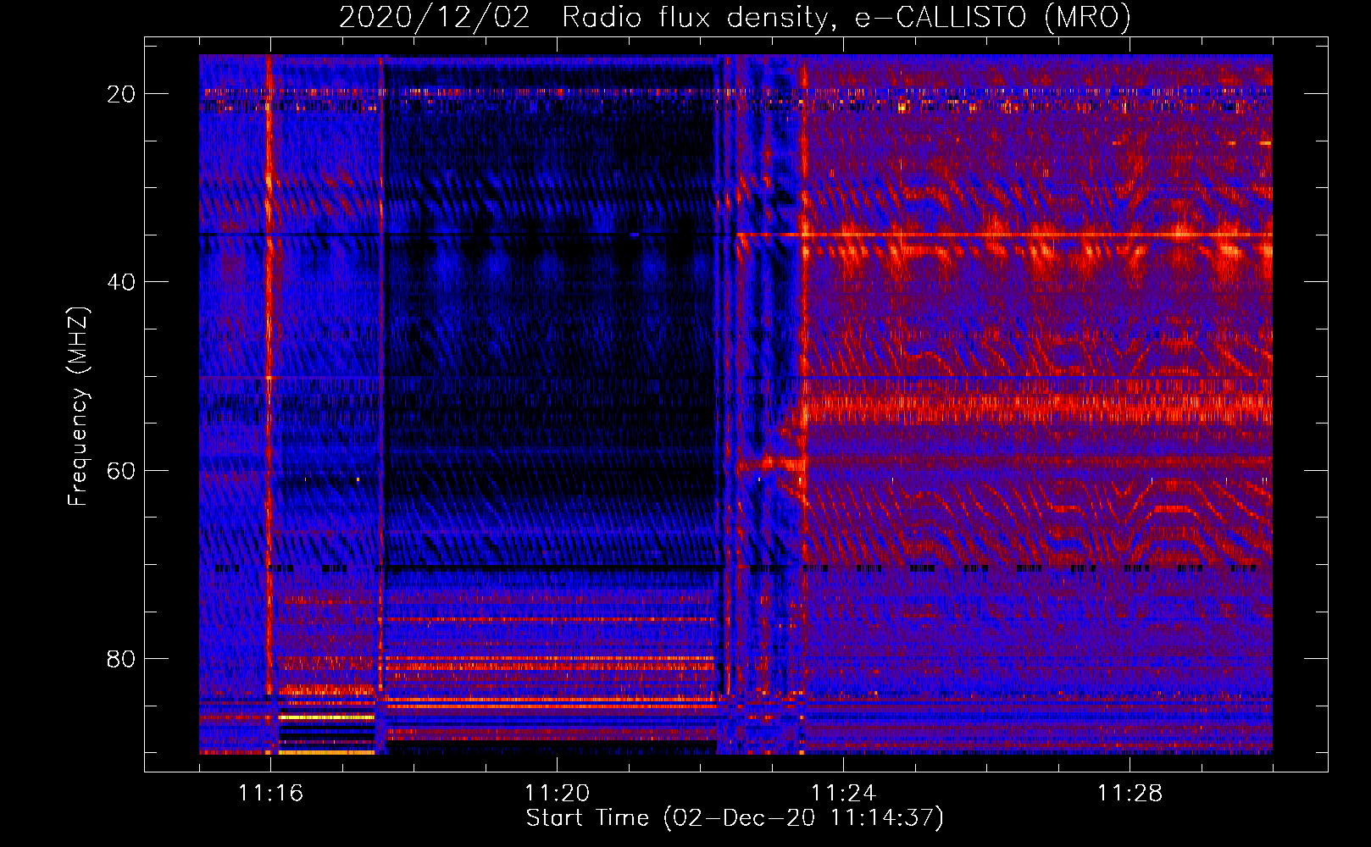Screen dimensions: 1371x847
Task: Click the bright vertical burst near 11:16
Action: (269, 373)
